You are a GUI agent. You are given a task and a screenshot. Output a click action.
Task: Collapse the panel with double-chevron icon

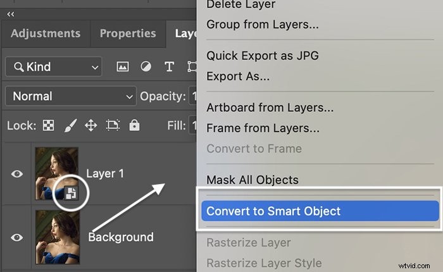(x=11, y=14)
